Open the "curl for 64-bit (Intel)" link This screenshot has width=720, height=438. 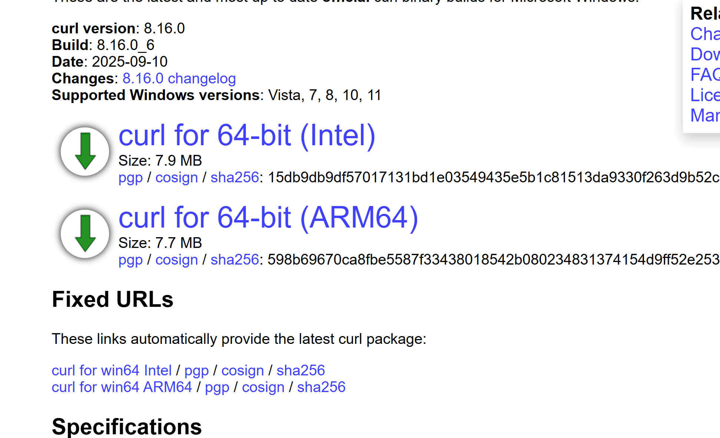pyautogui.click(x=247, y=135)
